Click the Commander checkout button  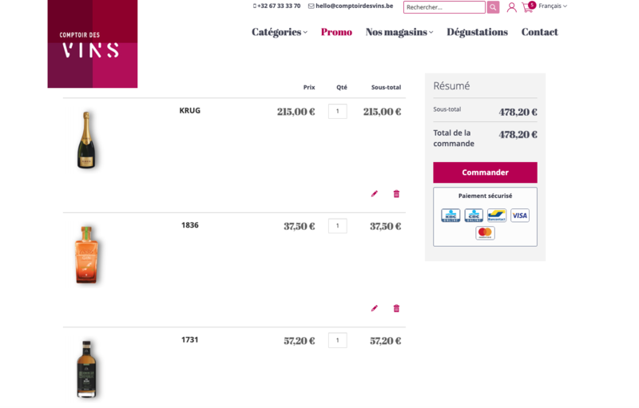point(485,172)
